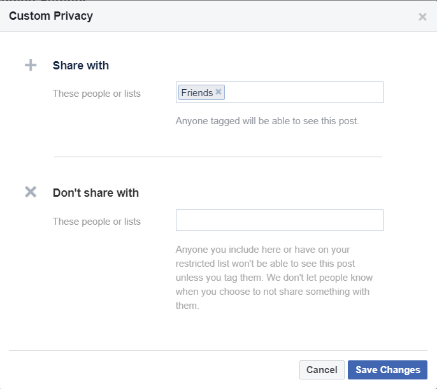Click the divider between the two sections

click(218, 157)
